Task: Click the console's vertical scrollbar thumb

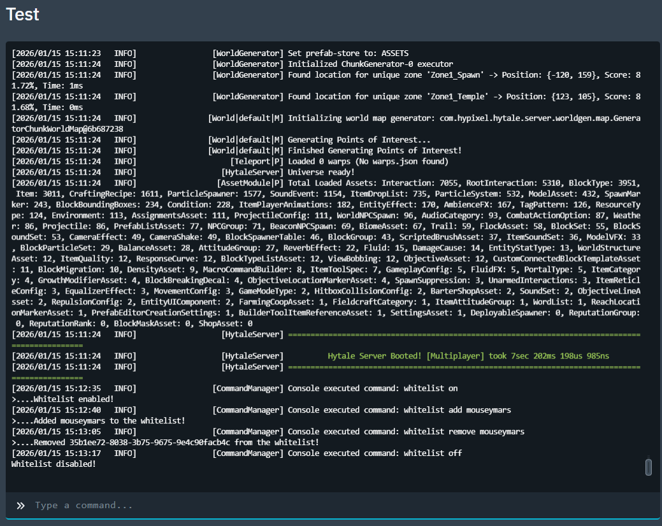Action: tap(648, 467)
